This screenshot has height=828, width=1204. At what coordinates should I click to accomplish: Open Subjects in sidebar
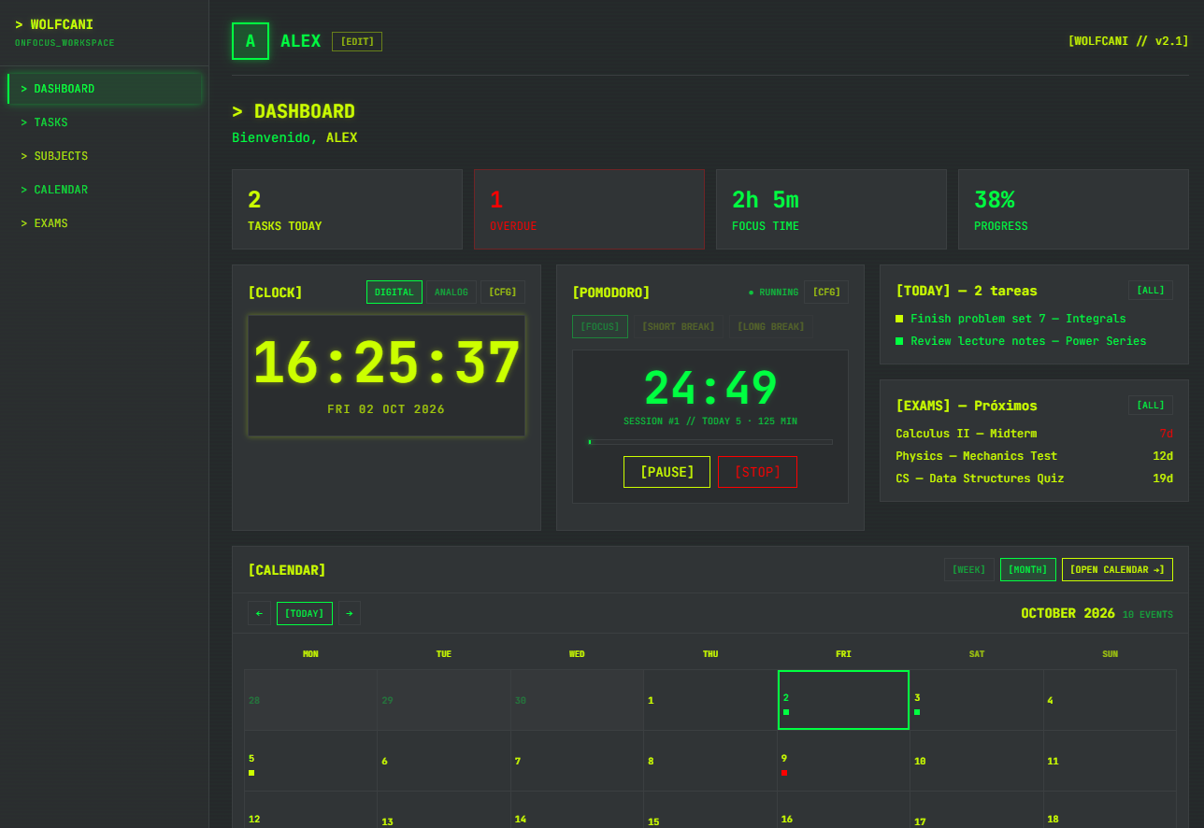point(105,156)
